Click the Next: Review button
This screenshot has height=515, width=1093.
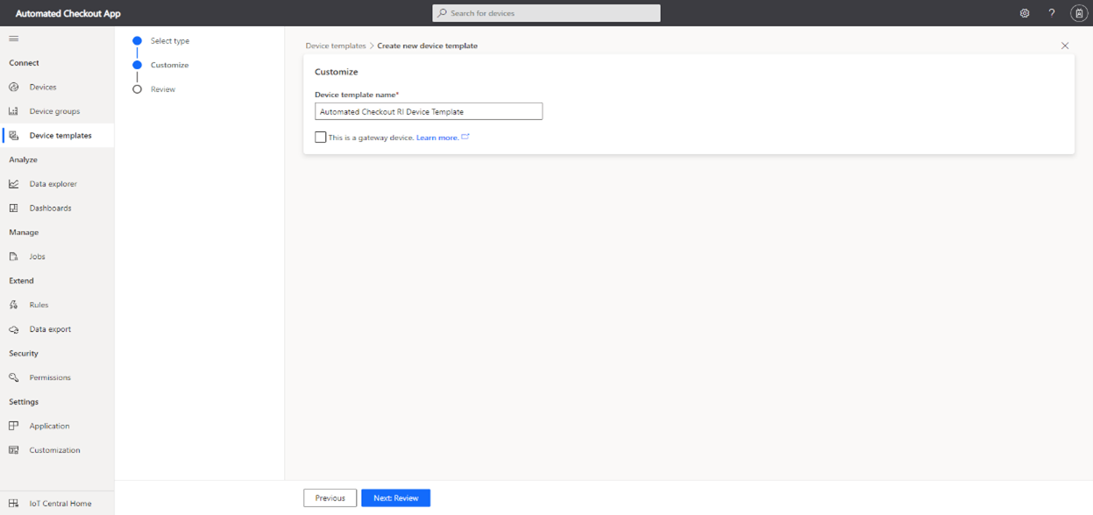(396, 497)
